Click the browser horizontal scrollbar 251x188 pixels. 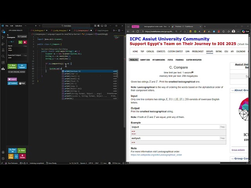tap(174, 163)
